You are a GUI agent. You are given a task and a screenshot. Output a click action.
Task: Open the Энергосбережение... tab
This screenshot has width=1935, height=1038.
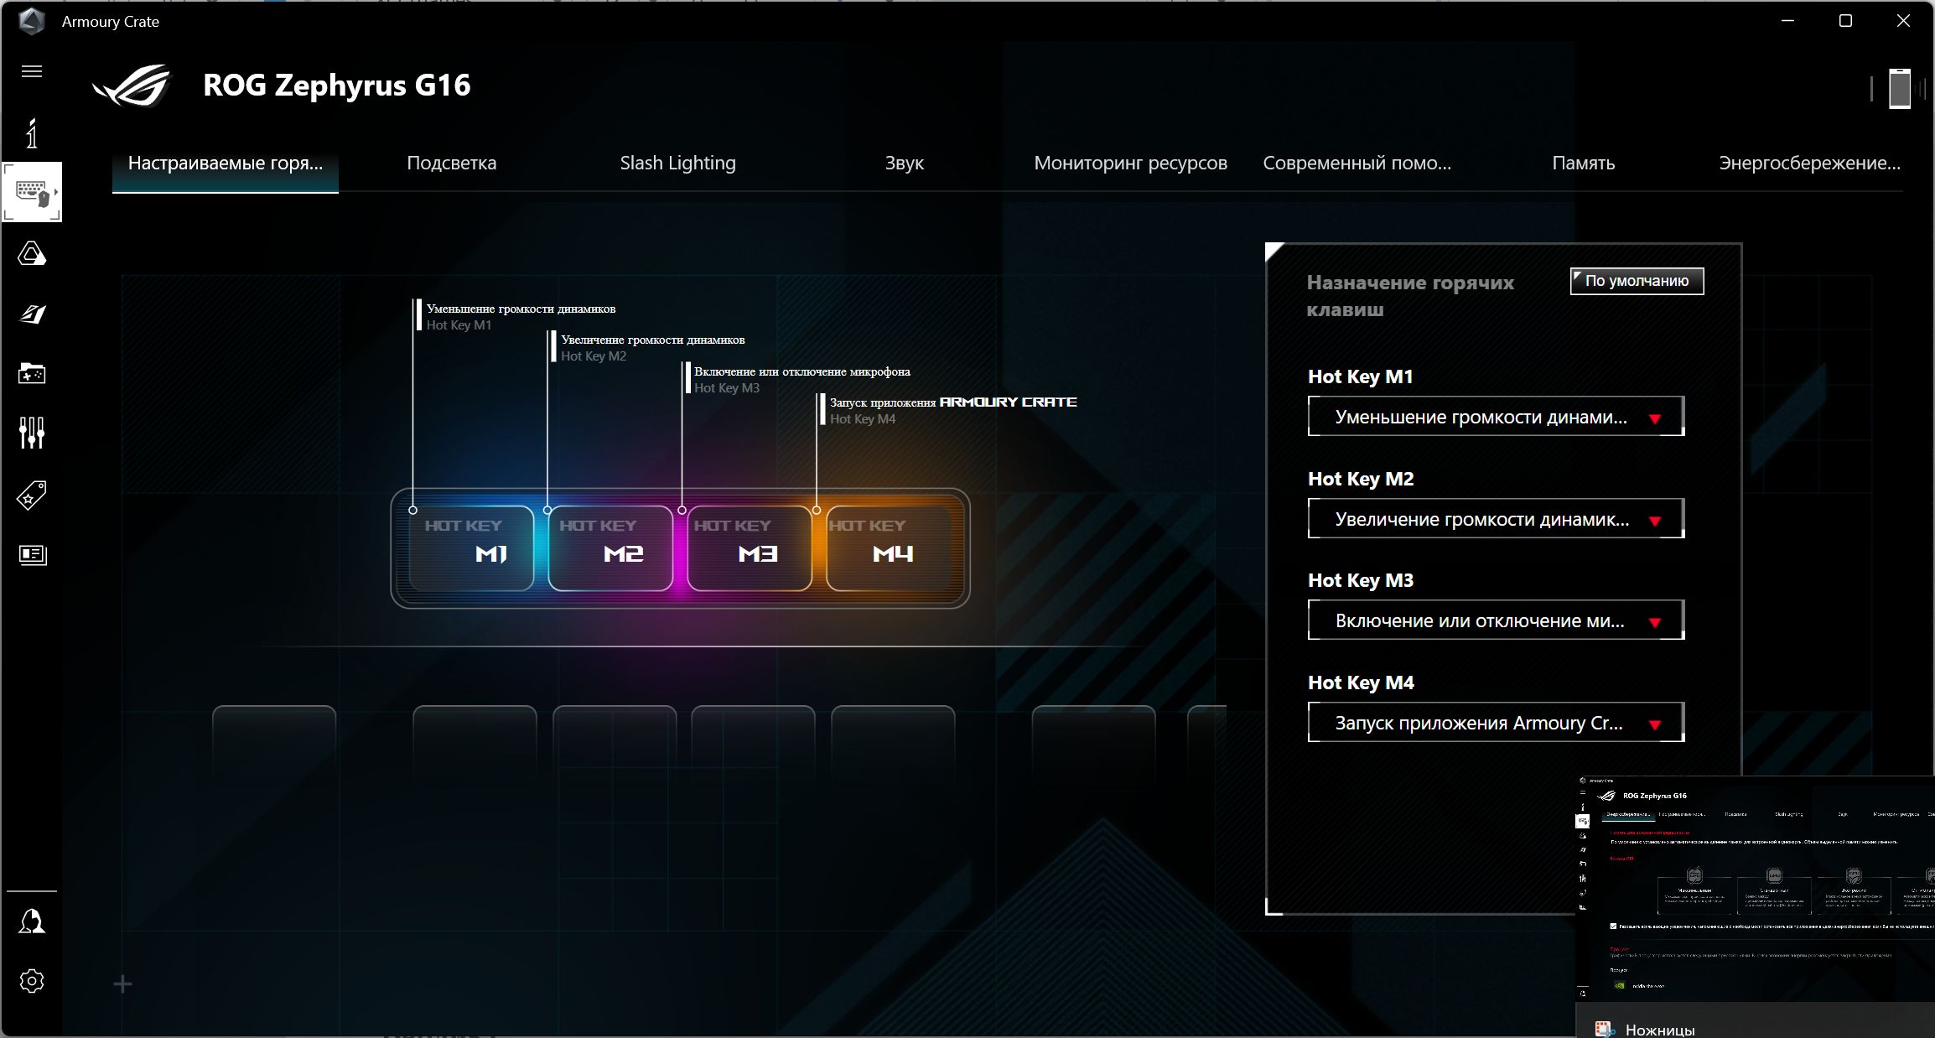click(x=1810, y=163)
